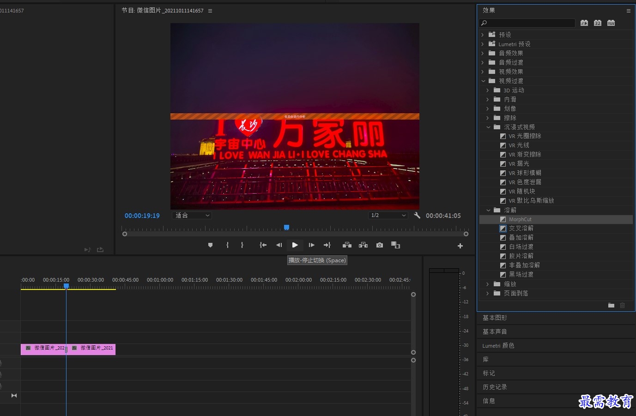
Task: Select the VR 默比乌斯缩放 transition
Action: 531,200
